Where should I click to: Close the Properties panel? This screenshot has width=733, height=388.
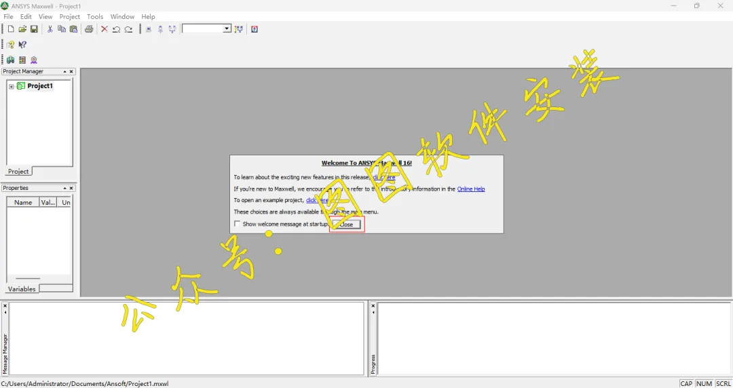pyautogui.click(x=71, y=188)
